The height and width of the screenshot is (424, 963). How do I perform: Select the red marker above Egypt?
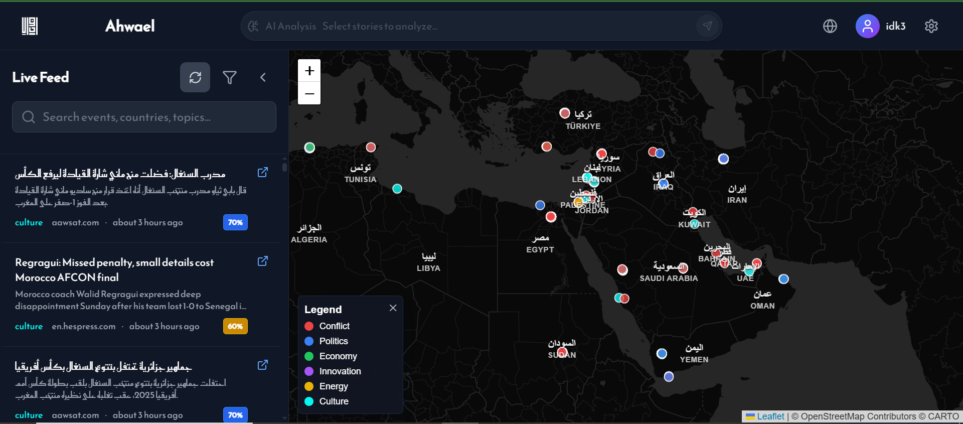coord(551,217)
